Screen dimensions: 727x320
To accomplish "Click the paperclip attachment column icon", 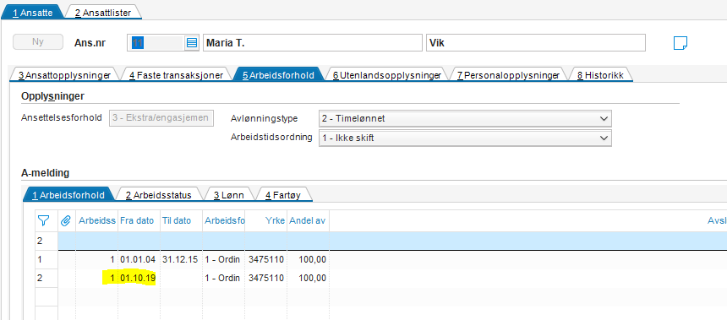I will point(65,221).
